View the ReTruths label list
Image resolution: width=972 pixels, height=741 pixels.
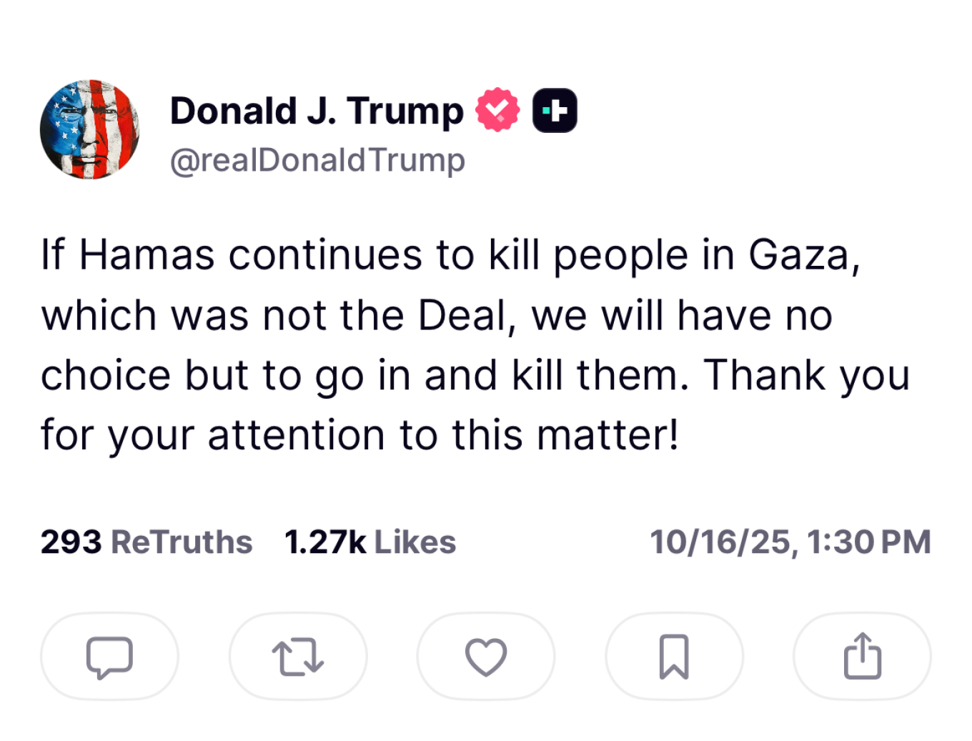(x=182, y=542)
